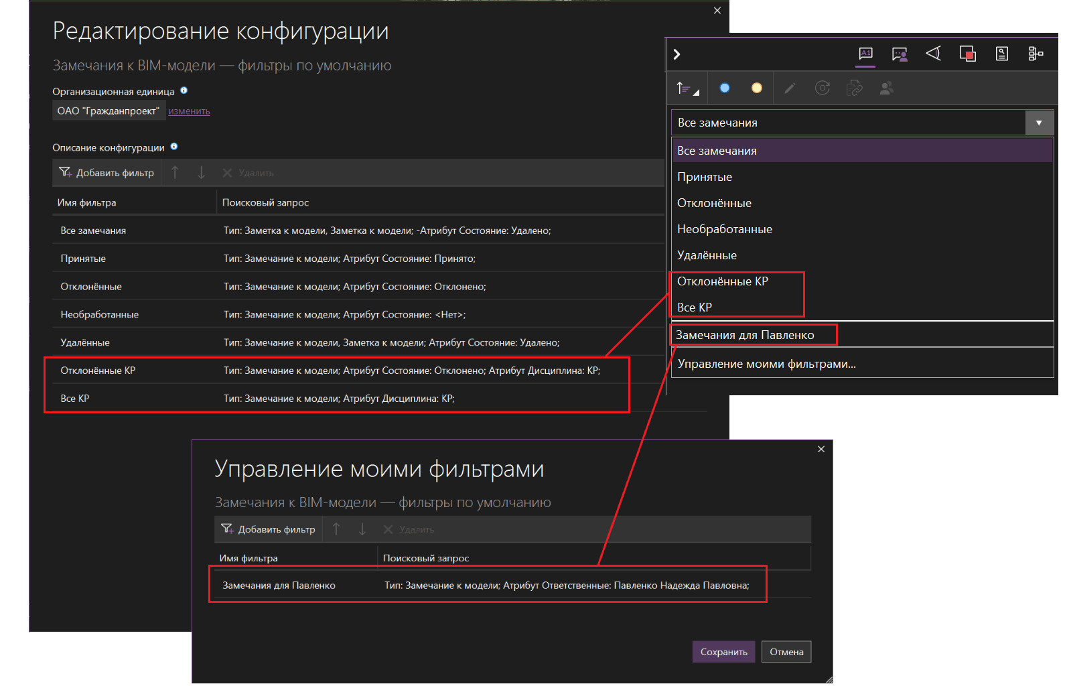Click the greyed-out pencil edit icon
The image size is (1067, 686).
tap(790, 88)
